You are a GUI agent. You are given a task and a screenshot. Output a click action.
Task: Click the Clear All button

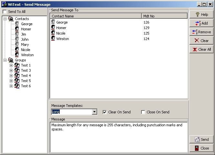(201, 49)
